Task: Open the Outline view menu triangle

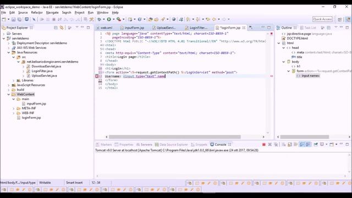Action: click(336, 28)
